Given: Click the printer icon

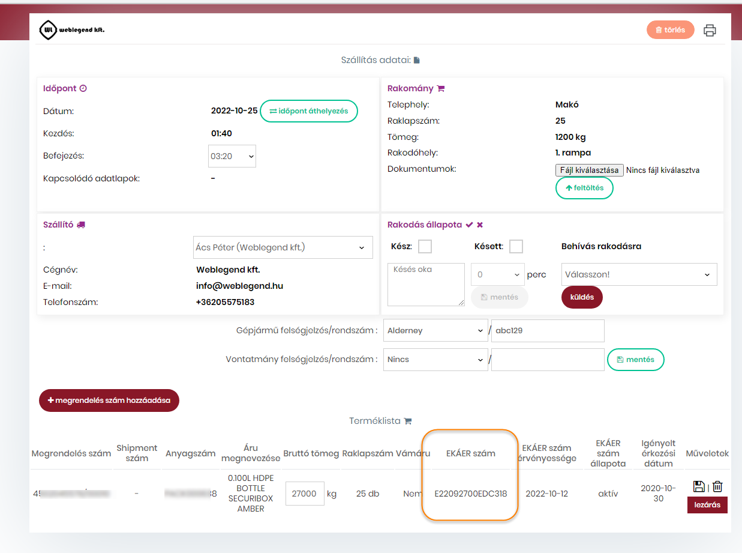Looking at the screenshot, I should click(710, 30).
